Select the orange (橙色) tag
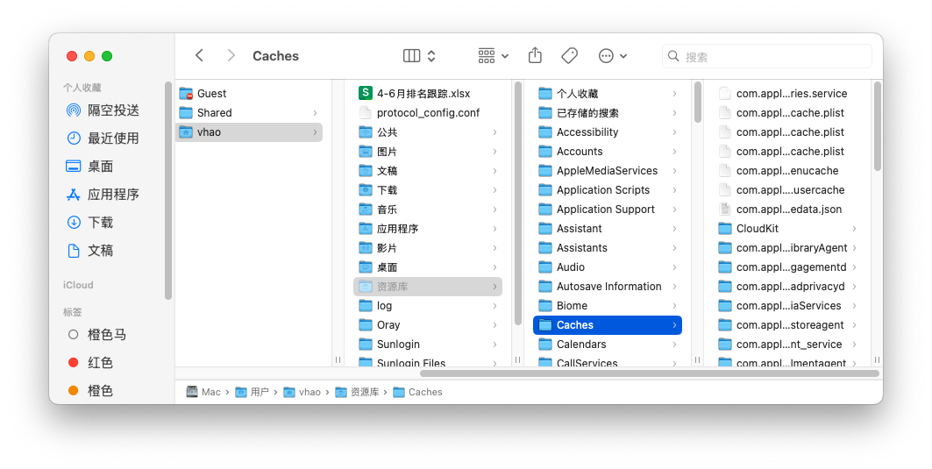This screenshot has height=469, width=932. point(100,391)
